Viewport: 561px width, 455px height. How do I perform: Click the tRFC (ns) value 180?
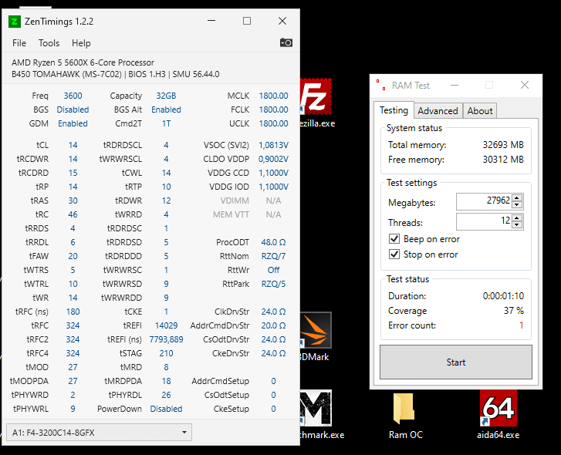[73, 312]
